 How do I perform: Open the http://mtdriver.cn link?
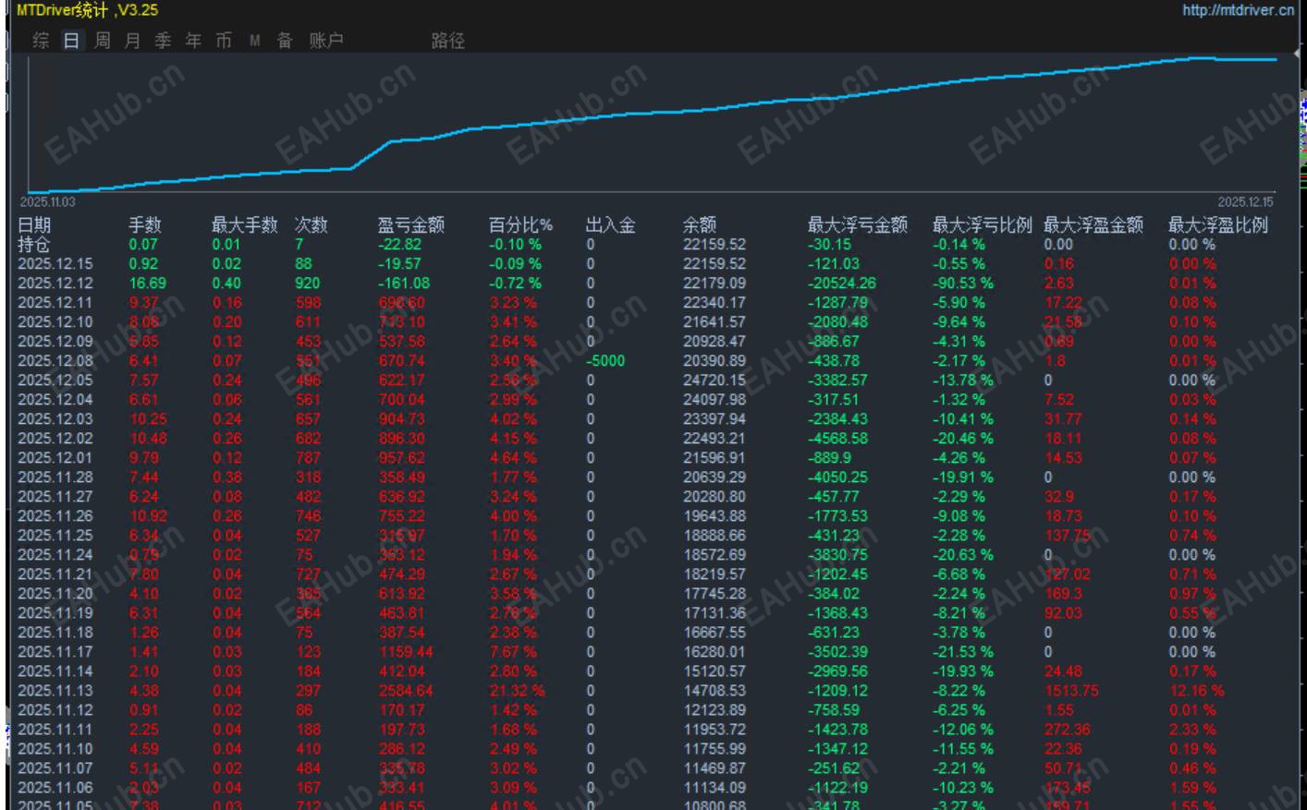[1239, 10]
